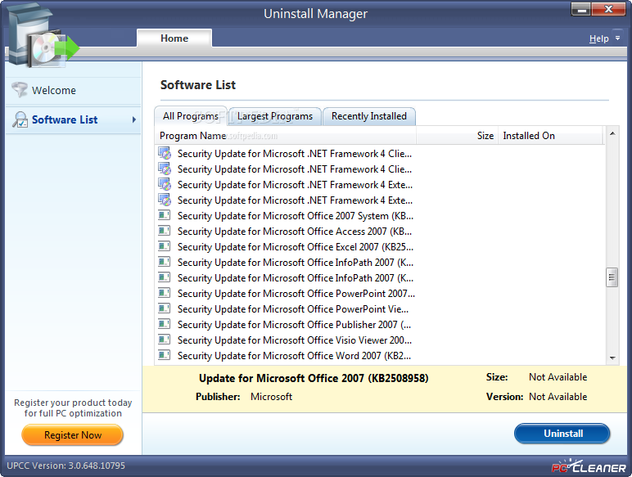The height and width of the screenshot is (477, 632).
Task: Click the scrollbar down arrow
Action: [612, 358]
